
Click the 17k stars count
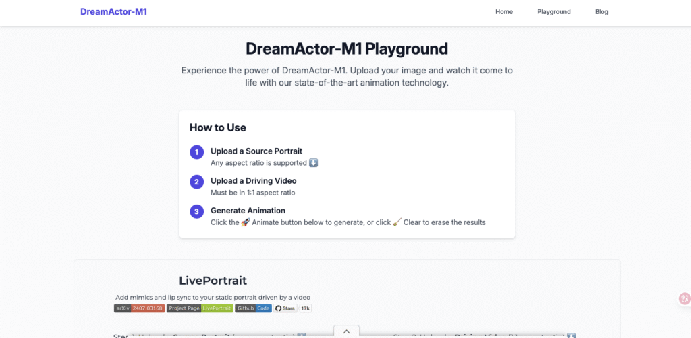pyautogui.click(x=306, y=308)
